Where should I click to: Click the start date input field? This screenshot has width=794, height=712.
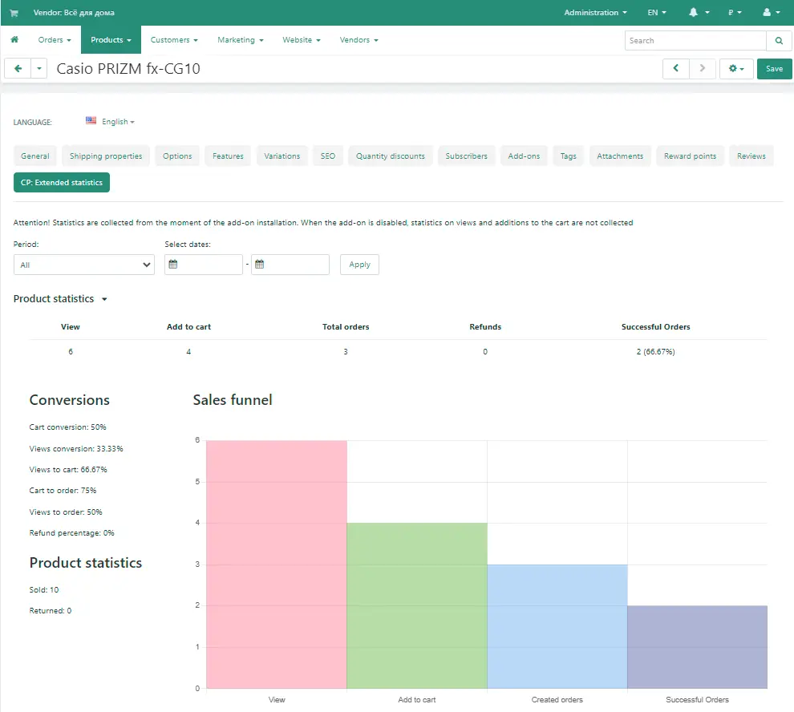point(204,265)
